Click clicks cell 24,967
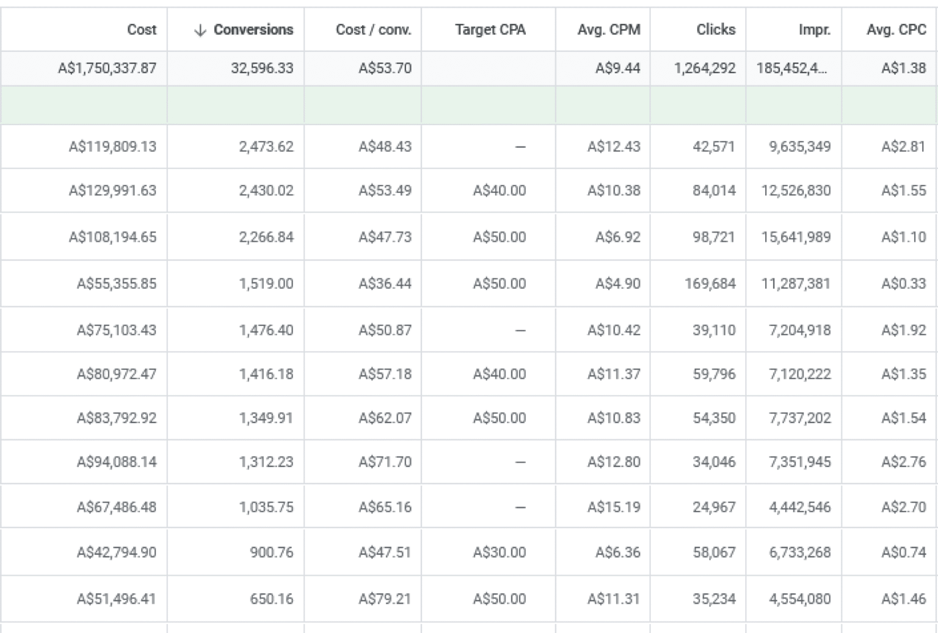The image size is (938, 633). click(713, 507)
